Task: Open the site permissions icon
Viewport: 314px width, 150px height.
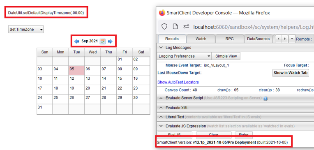Action: pos(186,26)
